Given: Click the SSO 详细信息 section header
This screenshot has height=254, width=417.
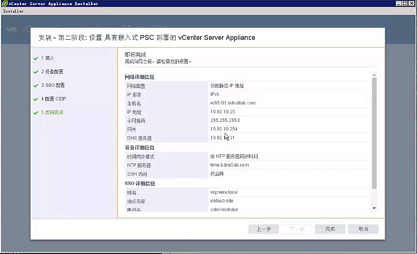Looking at the screenshot, I should click(x=140, y=184).
